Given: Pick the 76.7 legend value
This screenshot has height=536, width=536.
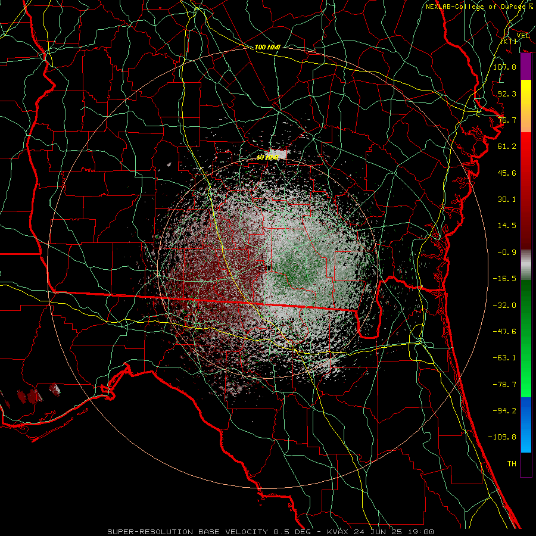Looking at the screenshot, I should 507,120.
